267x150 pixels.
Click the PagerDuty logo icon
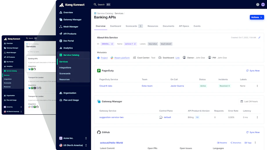(x=99, y=71)
